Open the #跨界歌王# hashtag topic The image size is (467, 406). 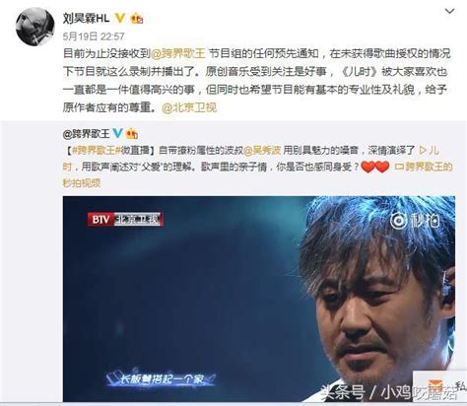coord(95,151)
